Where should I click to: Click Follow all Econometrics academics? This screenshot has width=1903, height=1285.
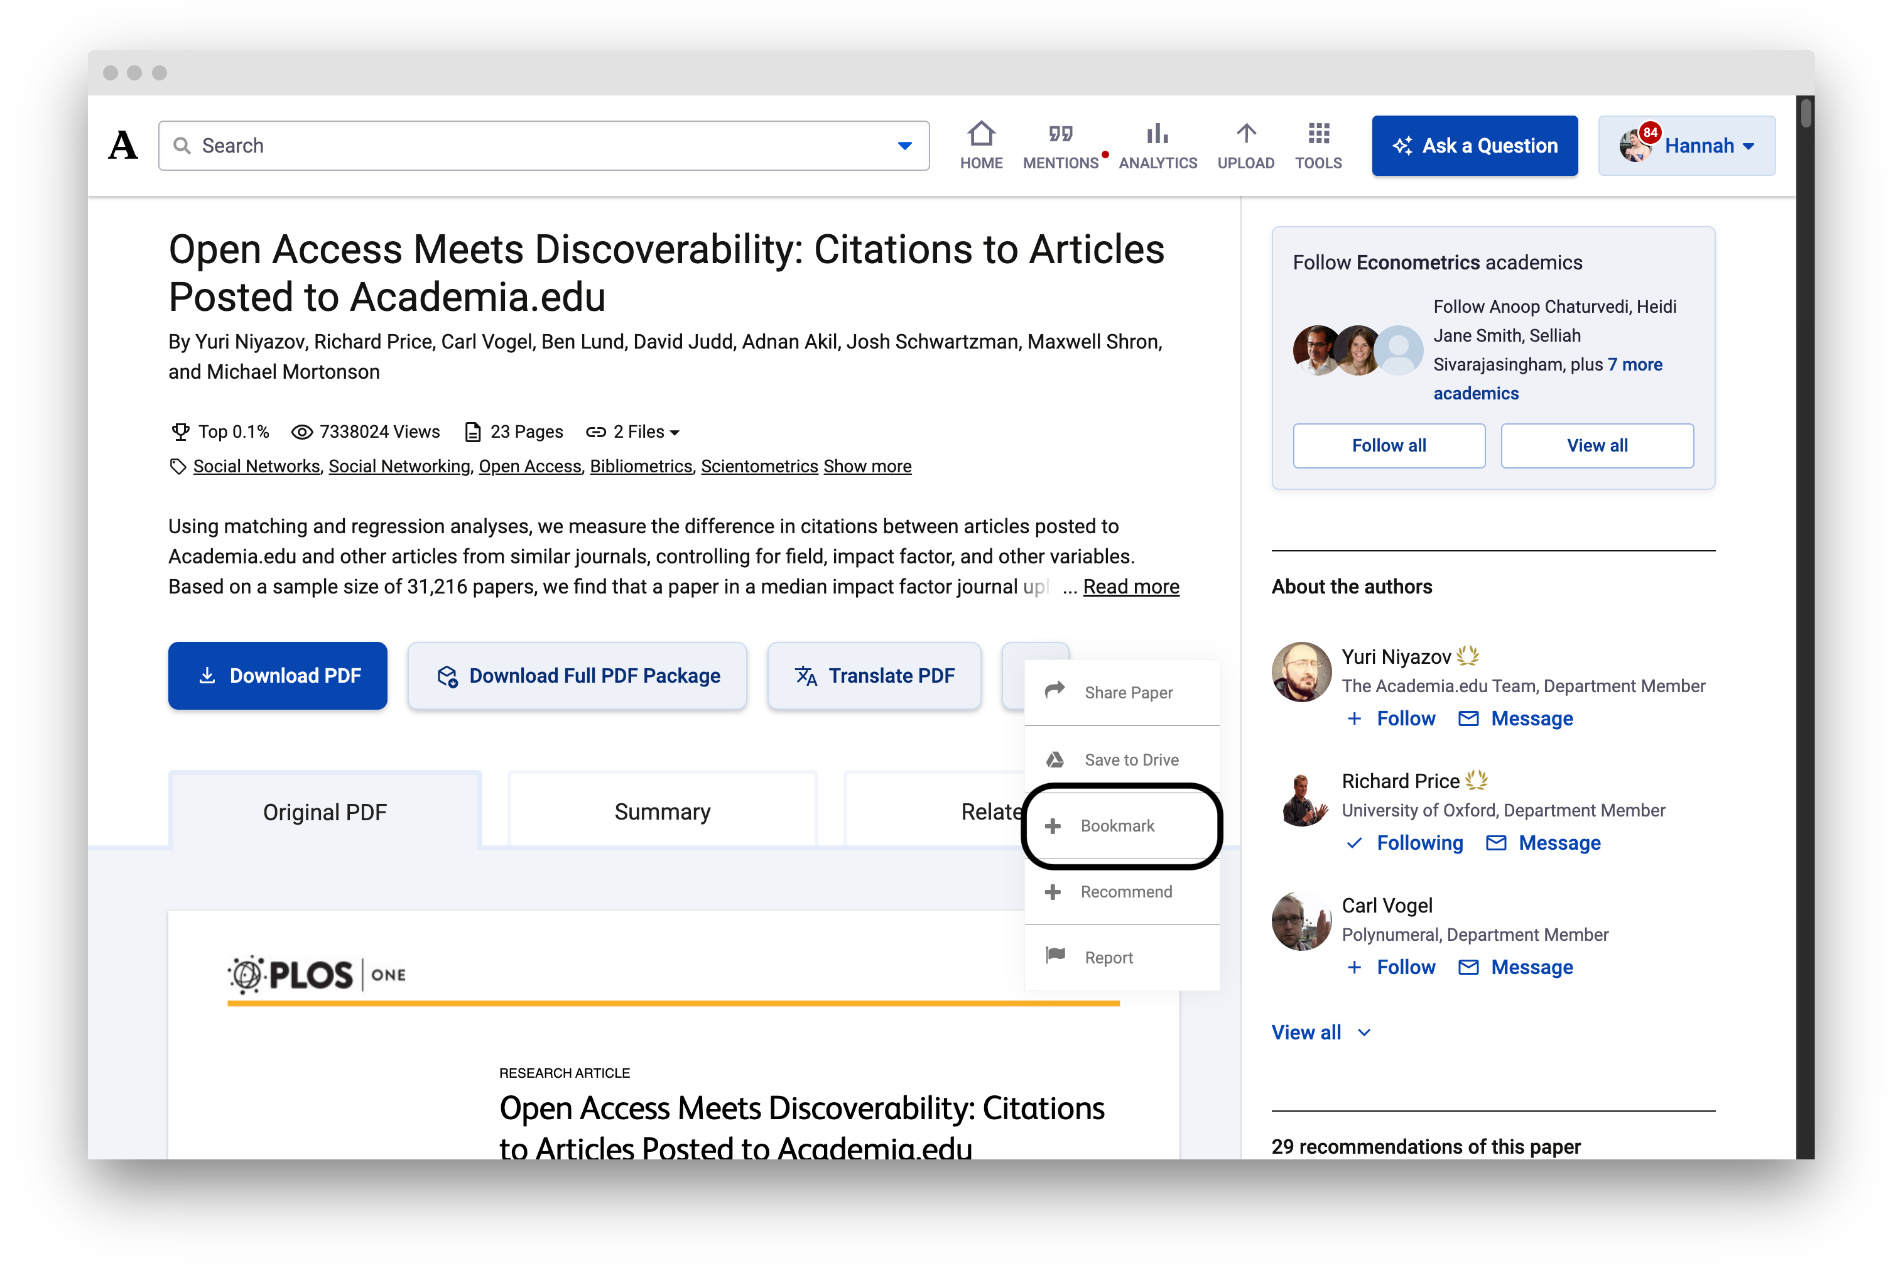click(1389, 445)
